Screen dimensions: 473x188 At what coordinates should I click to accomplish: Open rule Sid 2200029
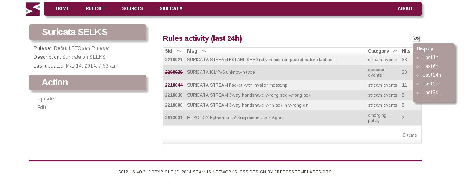(174, 72)
